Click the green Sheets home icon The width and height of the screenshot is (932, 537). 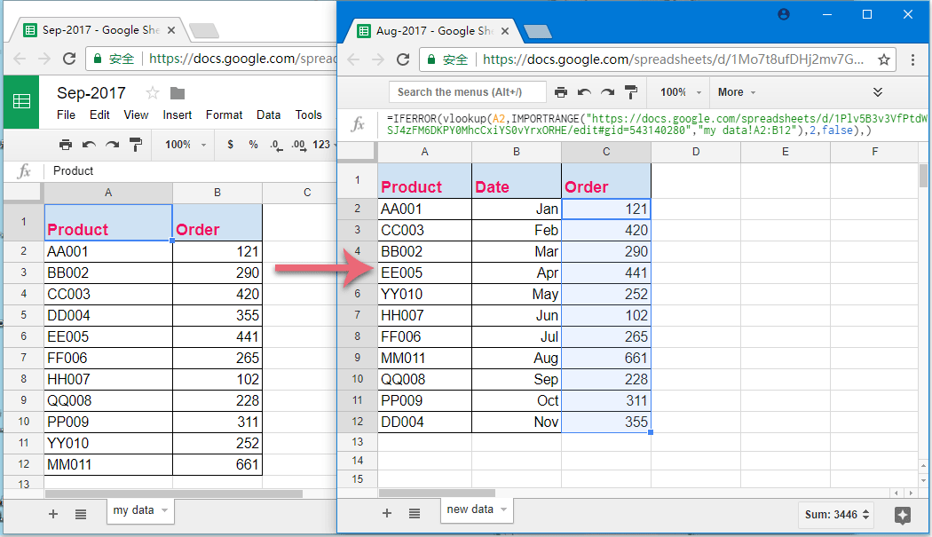[x=21, y=101]
